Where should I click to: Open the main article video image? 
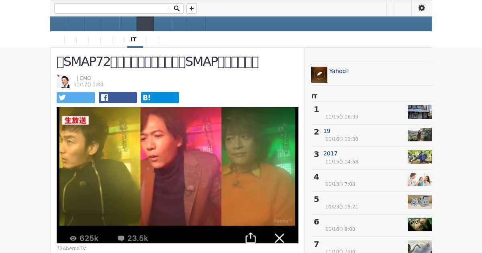178,175
